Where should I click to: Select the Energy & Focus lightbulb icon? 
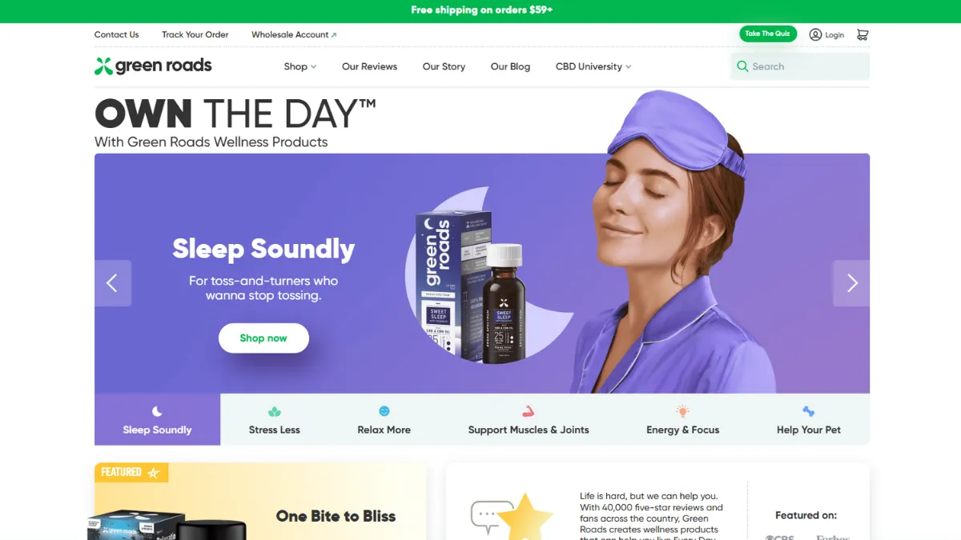click(682, 411)
